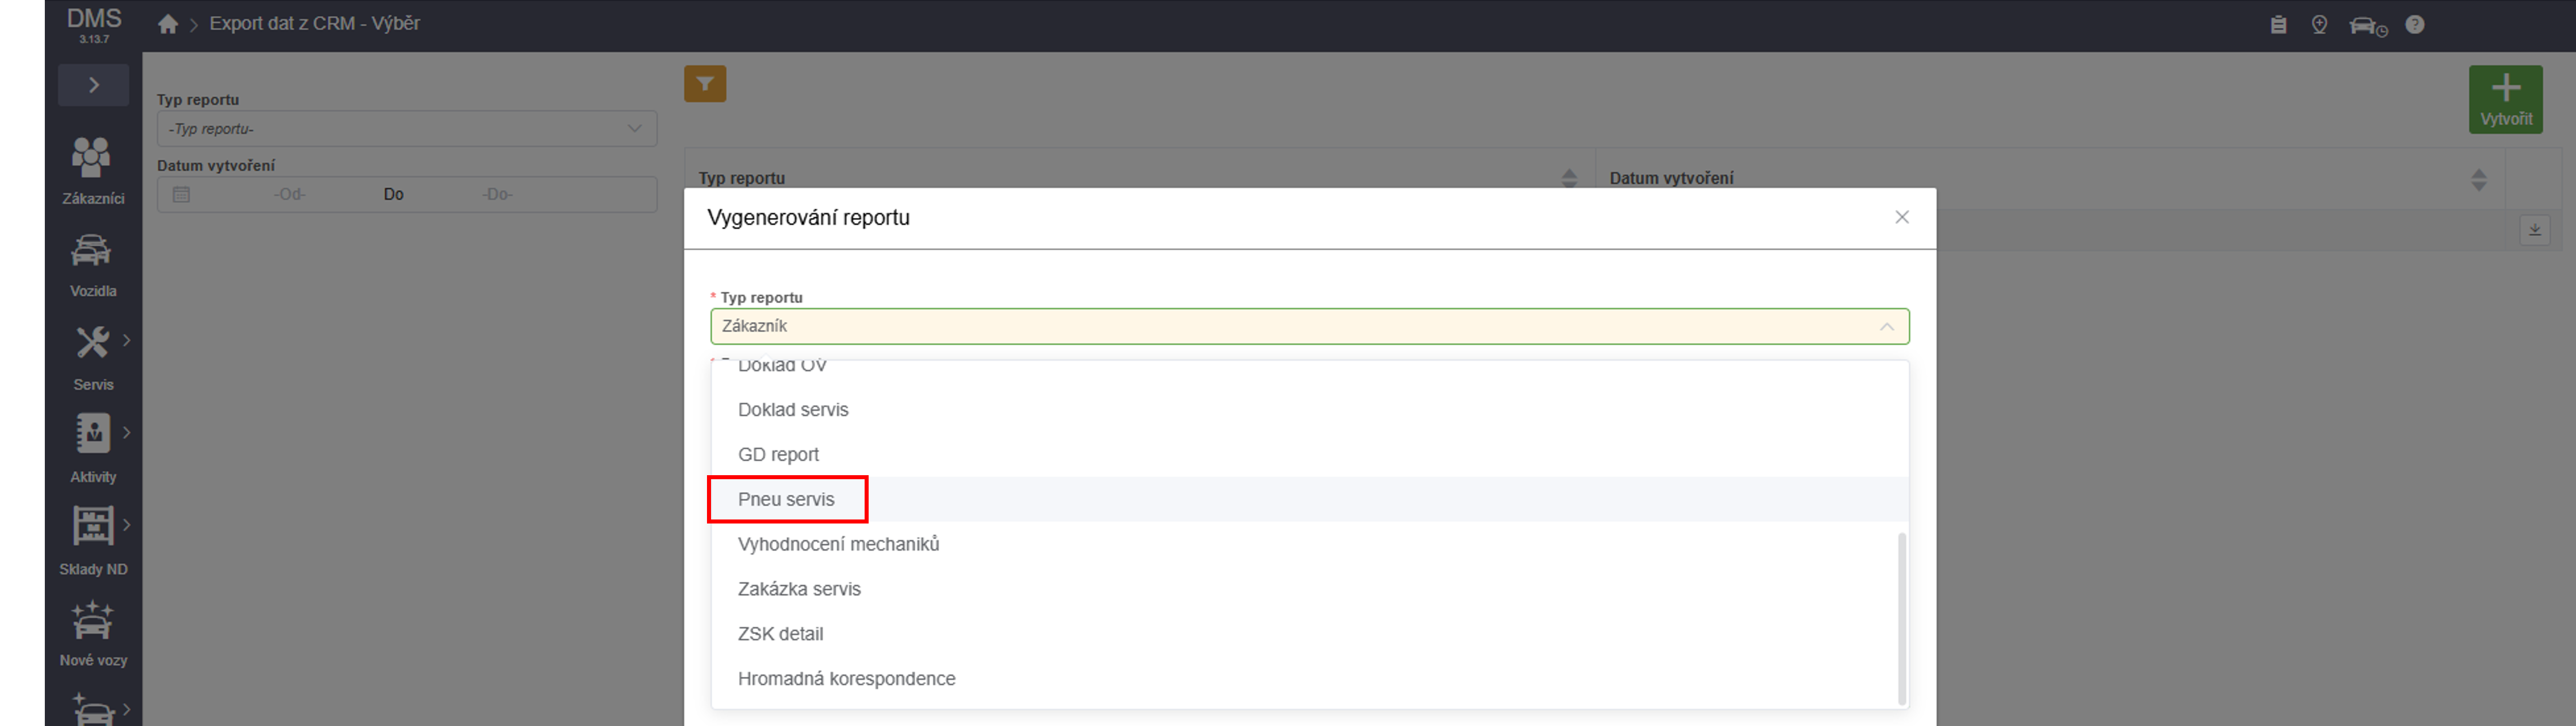Collapse the Zákazník report type combo box

pyautogui.click(x=1886, y=326)
